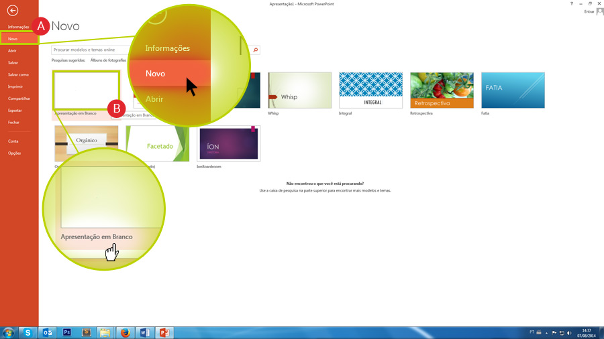Screen dimensions: 604x339
Task: Click the back arrow to exit backstage
Action: pos(11,11)
